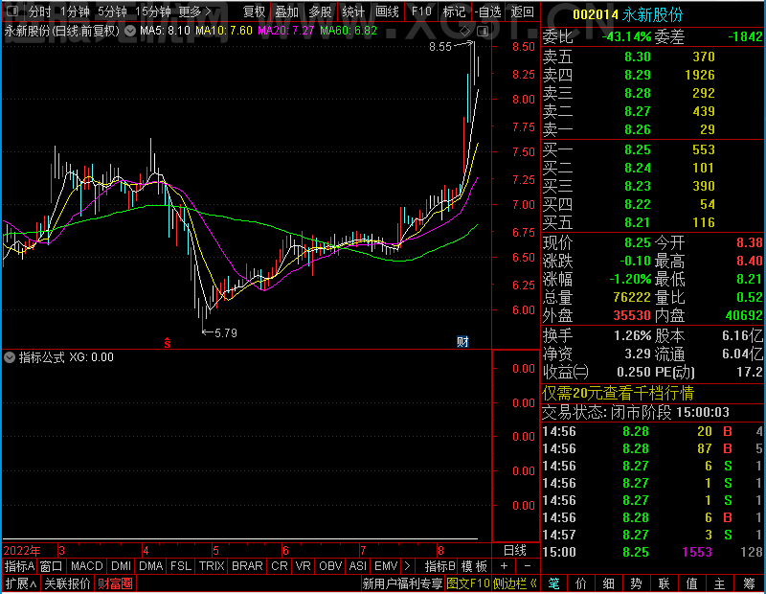Click the red S marker below the chart

click(167, 343)
